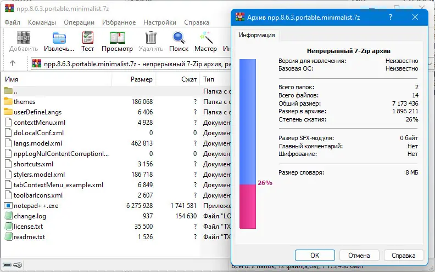Open the Команды menu
The width and height of the screenshot is (435, 272).
tap(42, 22)
